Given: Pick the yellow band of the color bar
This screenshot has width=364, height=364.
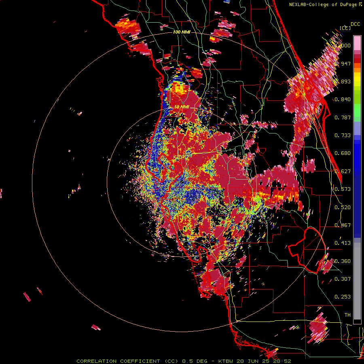Looking at the screenshot, I should [x=357, y=79].
